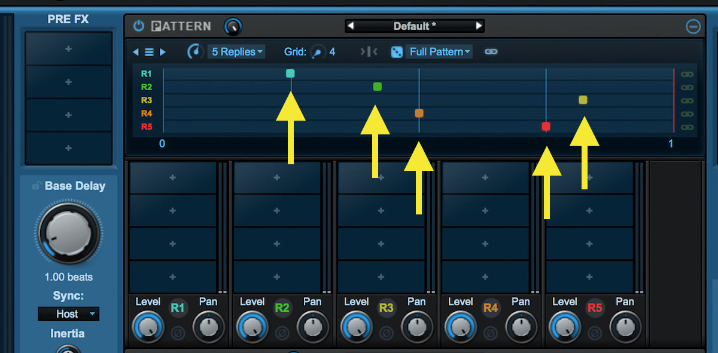Click the R5 channel badge button
This screenshot has height=353, width=718.
coord(594,308)
